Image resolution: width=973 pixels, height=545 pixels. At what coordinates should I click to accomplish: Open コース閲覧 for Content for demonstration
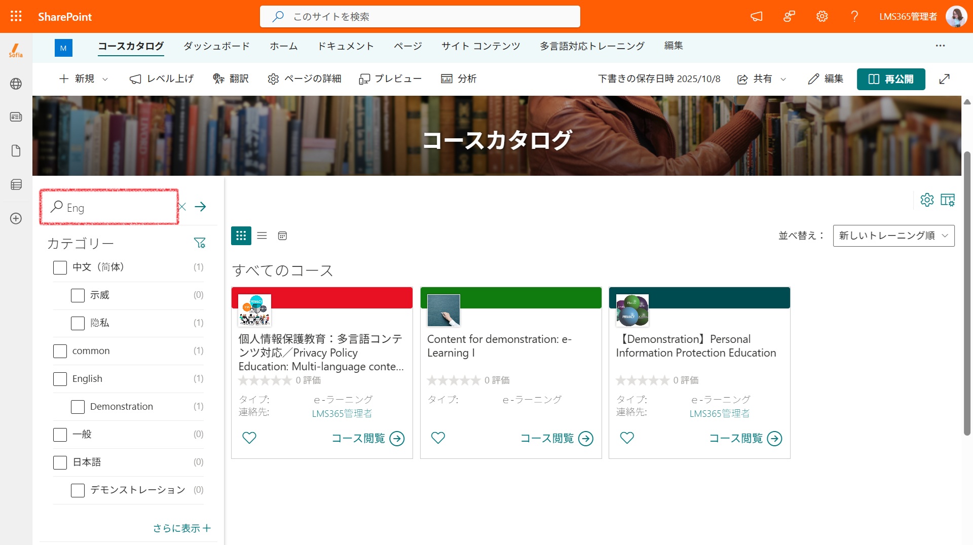pos(556,438)
